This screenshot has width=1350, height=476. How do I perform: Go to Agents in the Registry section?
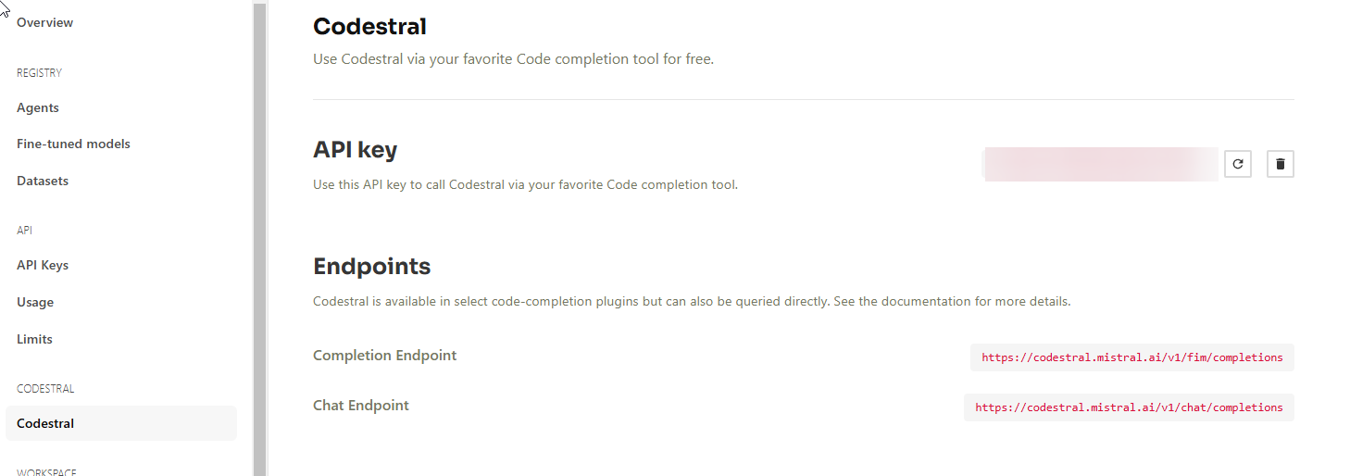tap(38, 107)
